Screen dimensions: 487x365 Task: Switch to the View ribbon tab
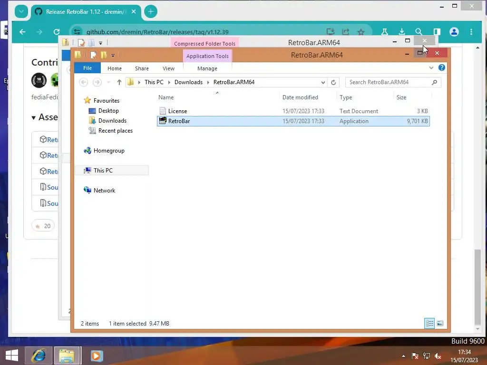pyautogui.click(x=168, y=68)
